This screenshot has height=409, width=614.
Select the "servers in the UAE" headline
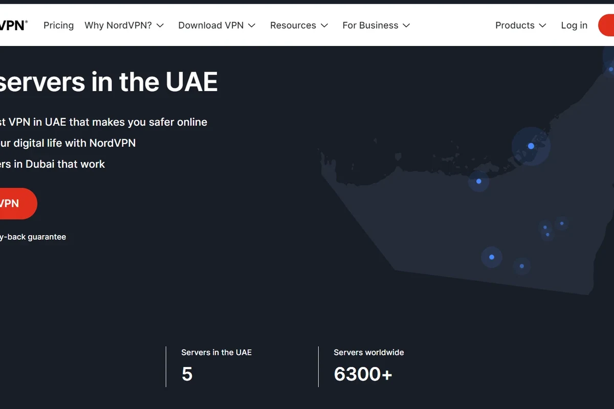(108, 82)
